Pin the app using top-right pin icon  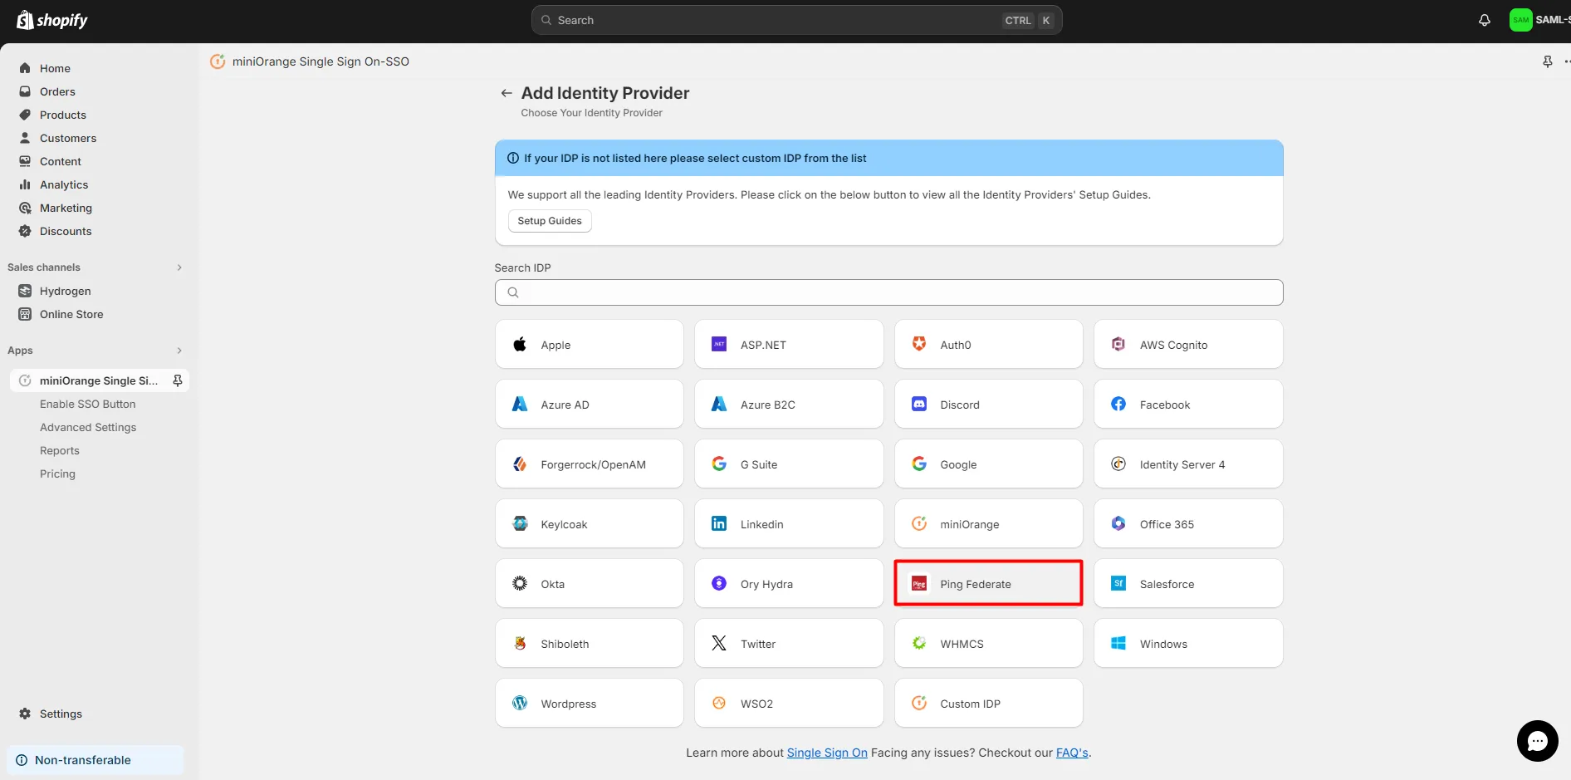coord(1548,61)
